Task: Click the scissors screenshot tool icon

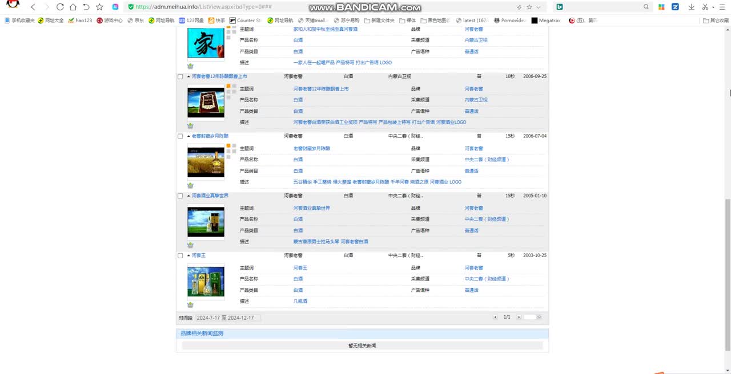Action: pyautogui.click(x=705, y=7)
